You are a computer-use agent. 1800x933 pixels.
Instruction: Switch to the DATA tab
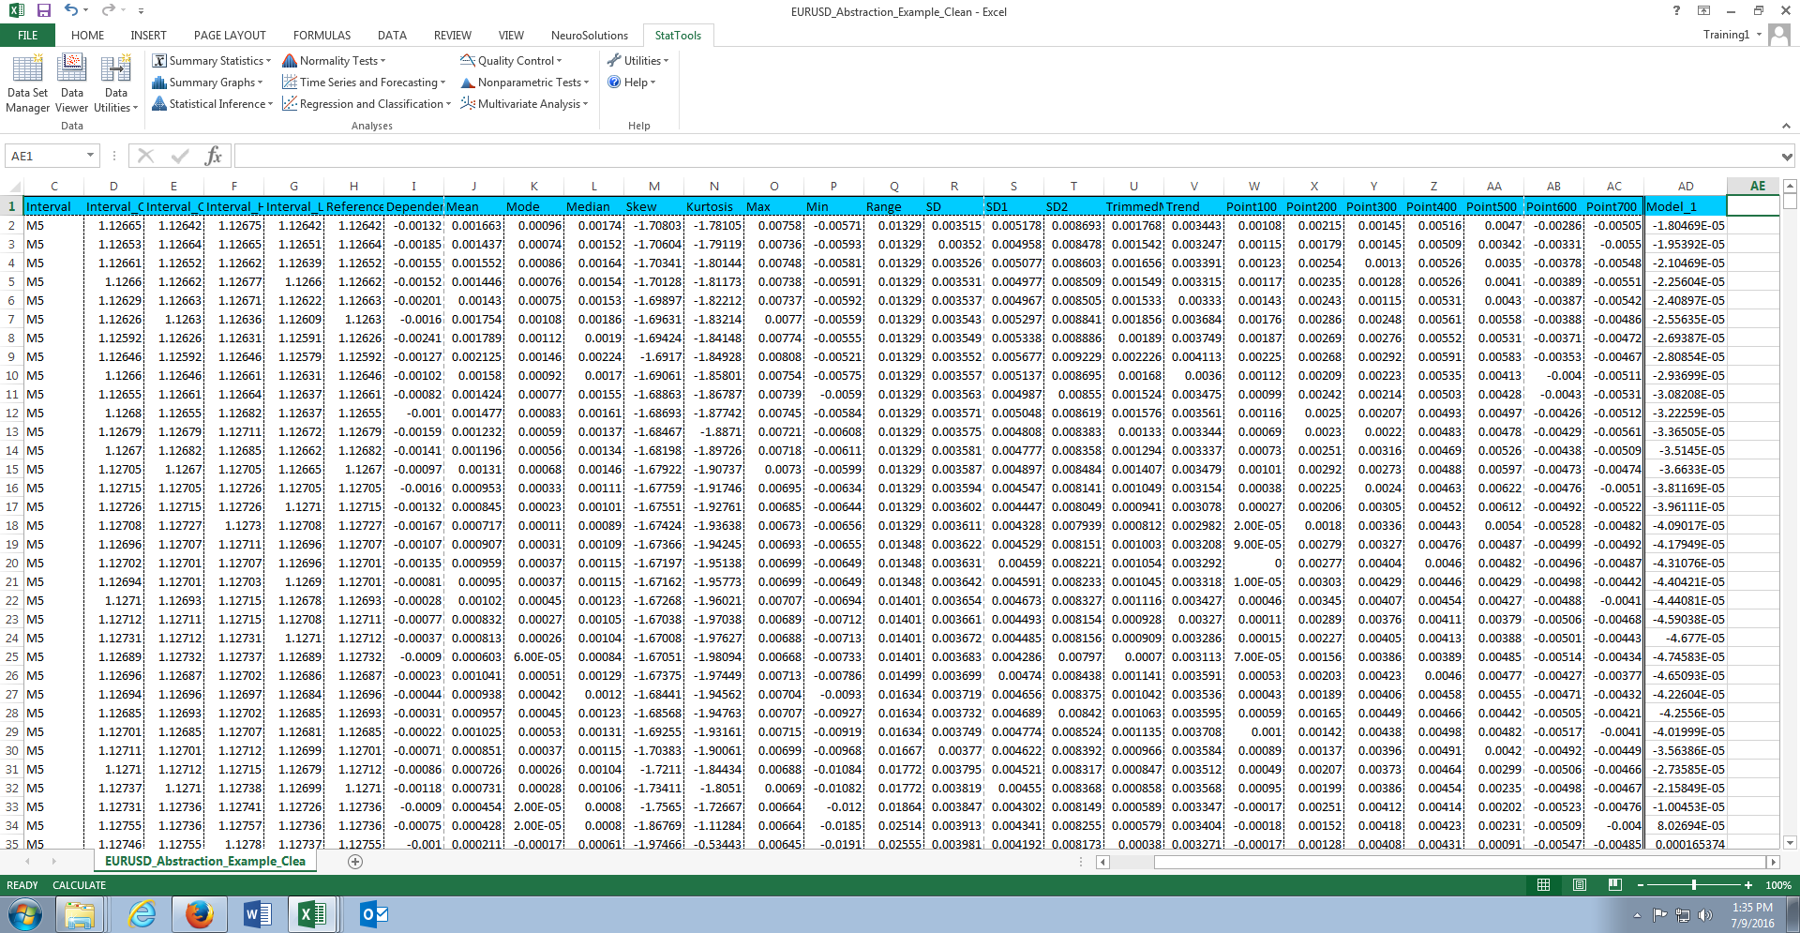pos(392,36)
